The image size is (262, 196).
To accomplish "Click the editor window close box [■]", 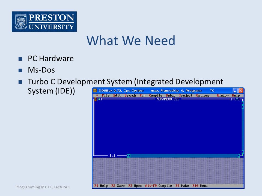I will click(x=99, y=99).
